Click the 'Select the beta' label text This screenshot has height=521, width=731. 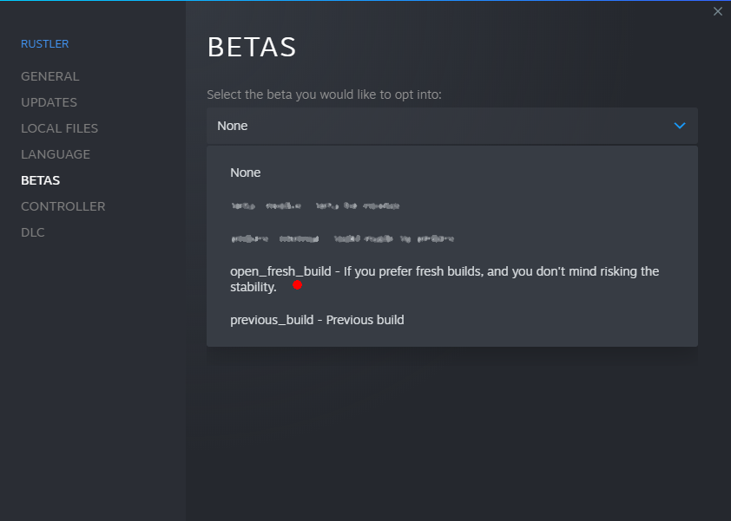coord(324,94)
